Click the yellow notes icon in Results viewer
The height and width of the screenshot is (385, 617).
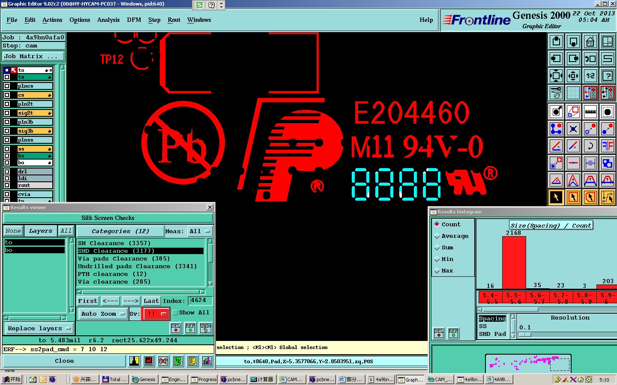click(x=192, y=361)
